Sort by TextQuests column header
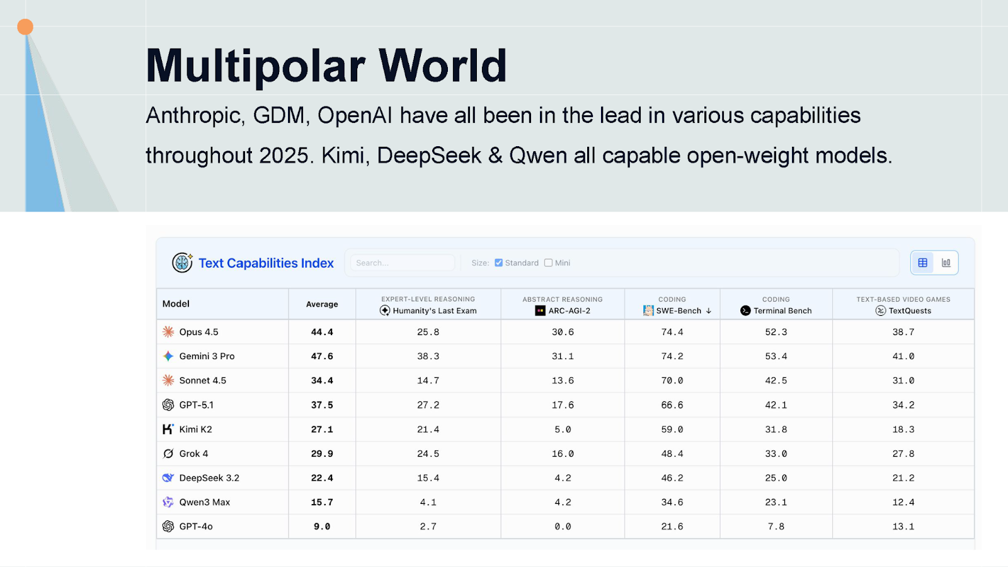 pyautogui.click(x=903, y=305)
